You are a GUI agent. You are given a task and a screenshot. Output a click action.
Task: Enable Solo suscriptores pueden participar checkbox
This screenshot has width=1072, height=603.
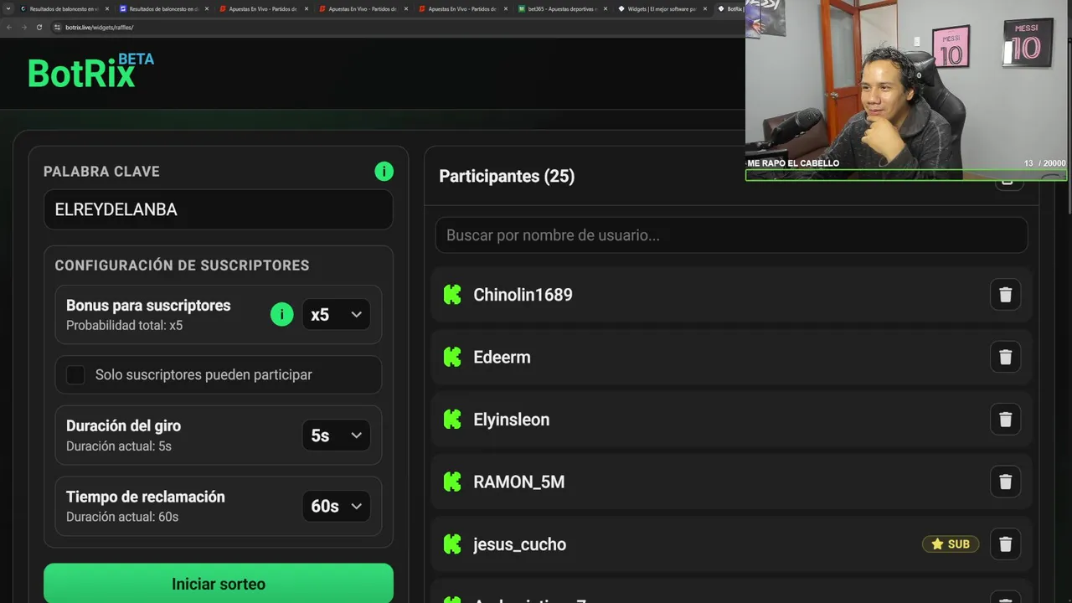tap(75, 375)
